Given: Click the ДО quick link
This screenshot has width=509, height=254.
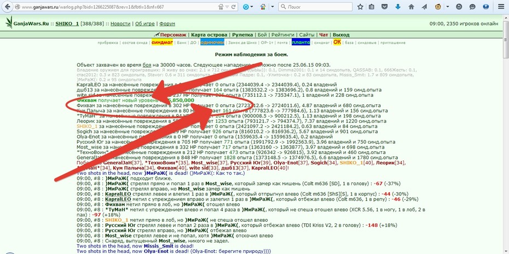Looking at the screenshot, I should point(193,43).
